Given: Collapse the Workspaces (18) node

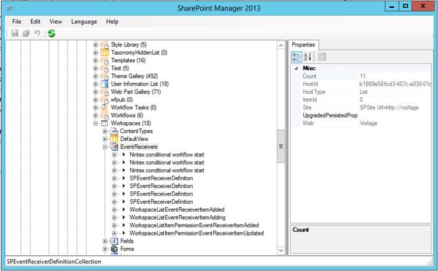Looking at the screenshot, I should click(96, 123).
